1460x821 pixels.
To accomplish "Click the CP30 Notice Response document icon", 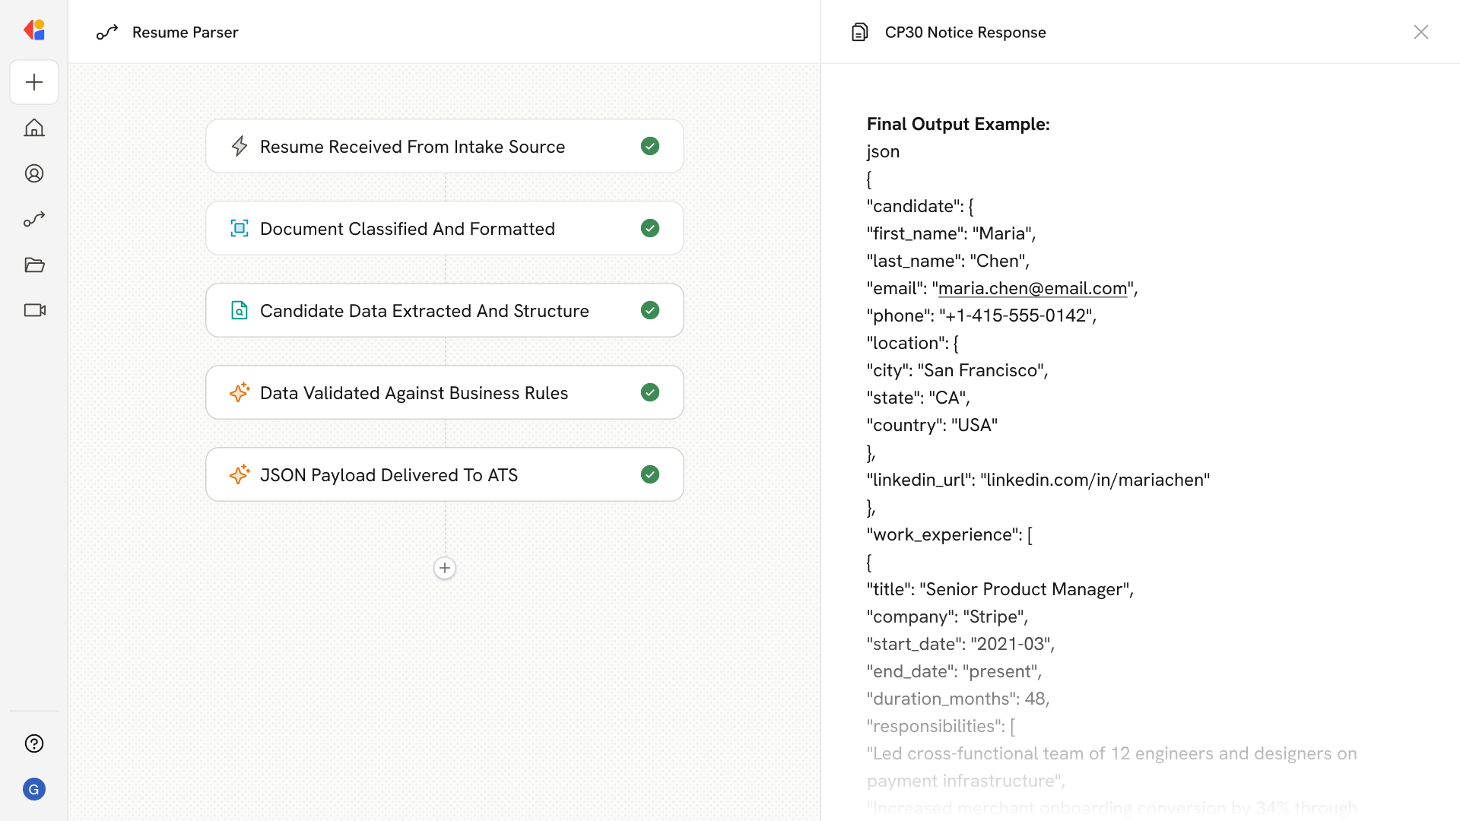I will tap(859, 32).
